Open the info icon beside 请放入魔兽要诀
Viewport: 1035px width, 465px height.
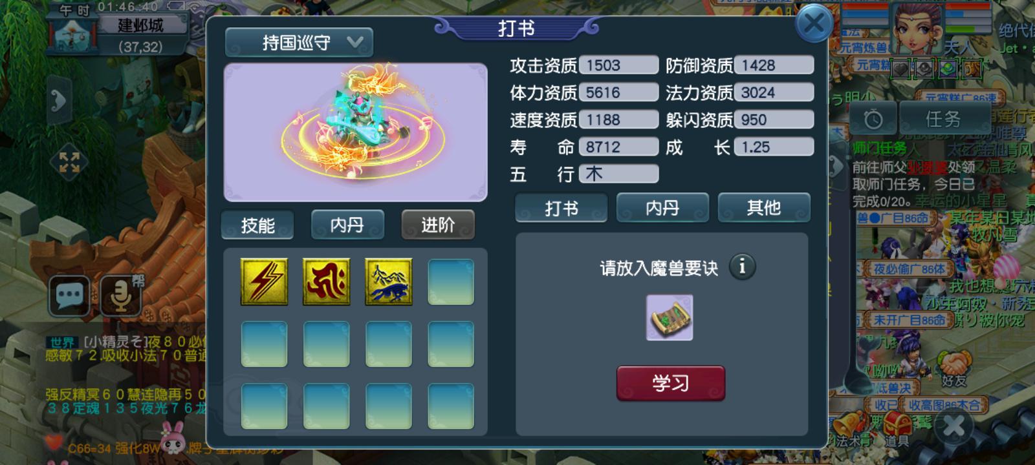(x=742, y=266)
